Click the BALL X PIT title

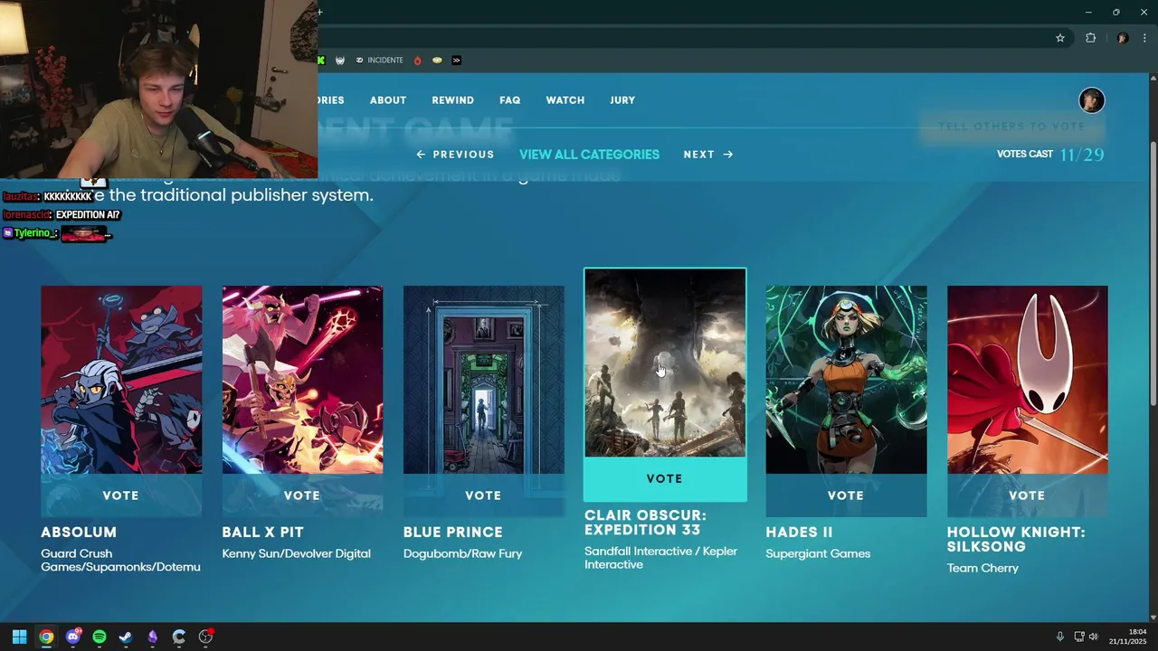pyautogui.click(x=262, y=533)
